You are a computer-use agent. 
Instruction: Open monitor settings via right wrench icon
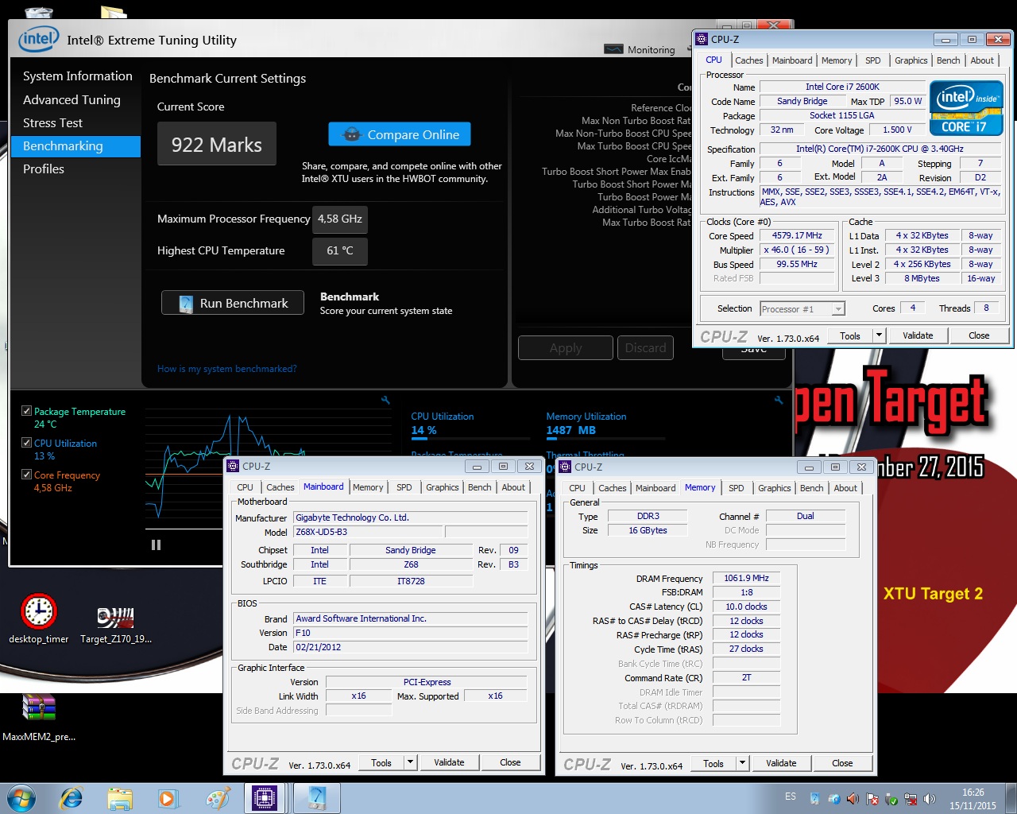point(779,401)
